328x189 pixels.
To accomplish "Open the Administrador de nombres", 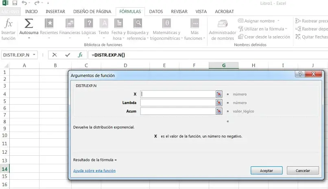I will click(223, 29).
